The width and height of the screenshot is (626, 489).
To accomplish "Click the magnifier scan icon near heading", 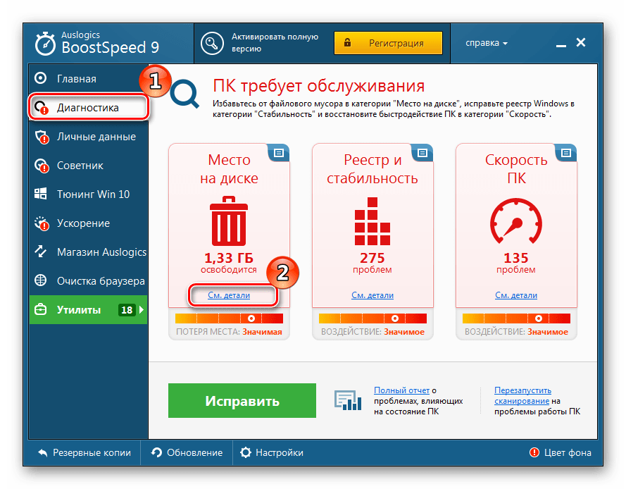I will tap(187, 94).
